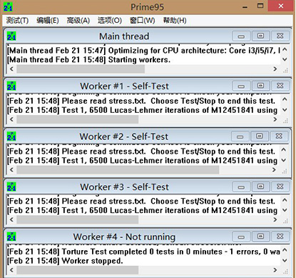Viewport: 296px width, 278px height.
Task: Open the 高级(A) menu
Action: coord(78,21)
